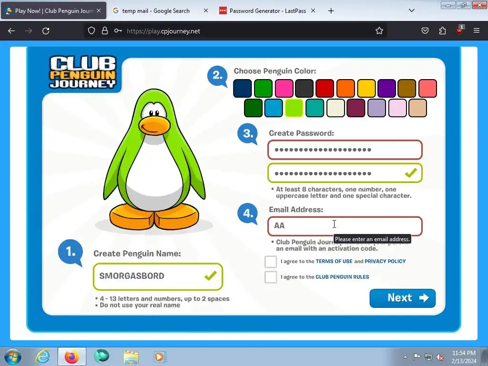Reload the current page
The image size is (488, 366).
click(46, 31)
